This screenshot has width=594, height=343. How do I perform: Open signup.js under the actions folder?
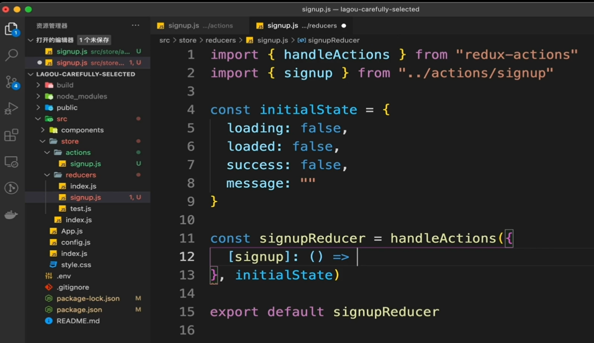click(x=85, y=164)
